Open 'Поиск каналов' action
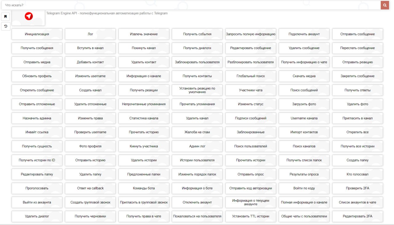The width and height of the screenshot is (394, 225). click(304, 146)
